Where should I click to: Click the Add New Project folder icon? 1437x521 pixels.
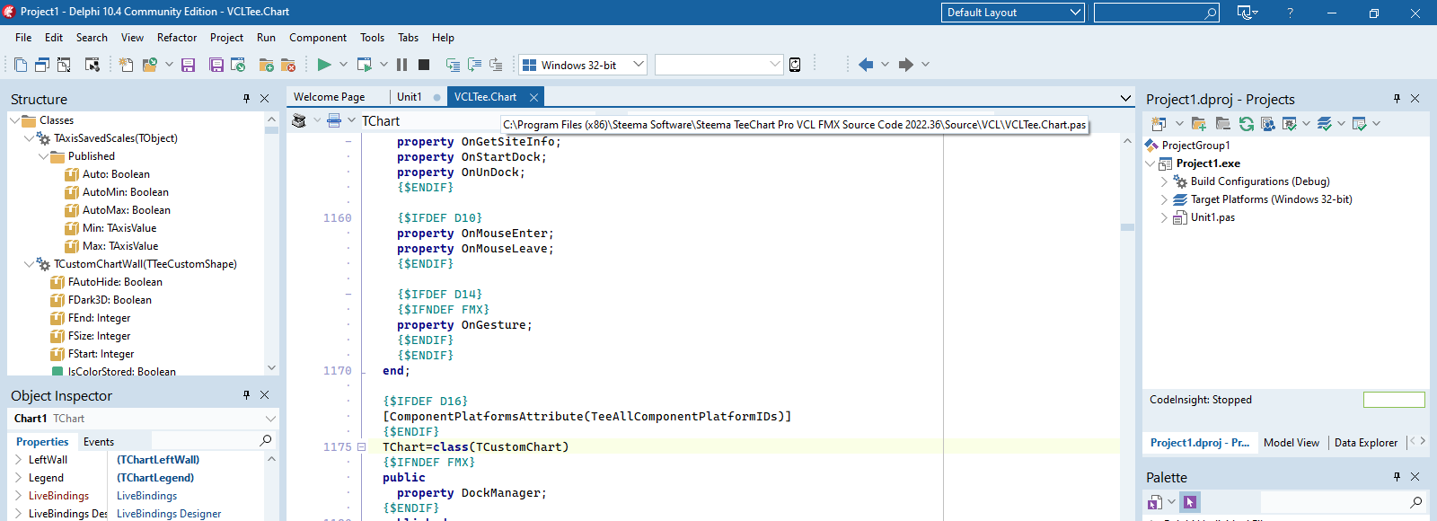1199,124
